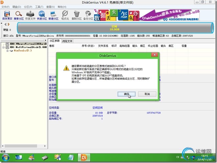217x163 pixels.
Task: Click the 恢复文件 recover files icon
Action: 30,15
